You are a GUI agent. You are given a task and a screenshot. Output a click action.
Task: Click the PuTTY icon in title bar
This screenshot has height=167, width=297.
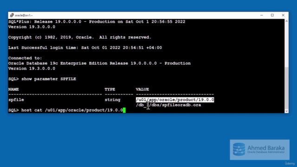(12, 15)
